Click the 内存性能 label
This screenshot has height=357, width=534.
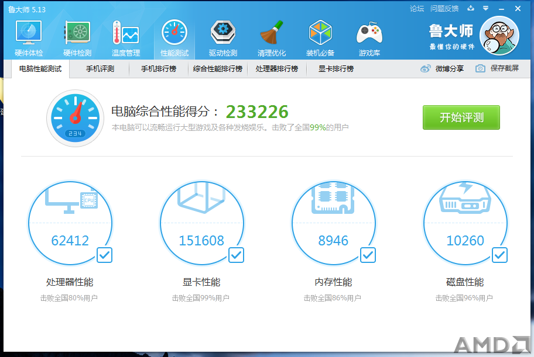333,282
